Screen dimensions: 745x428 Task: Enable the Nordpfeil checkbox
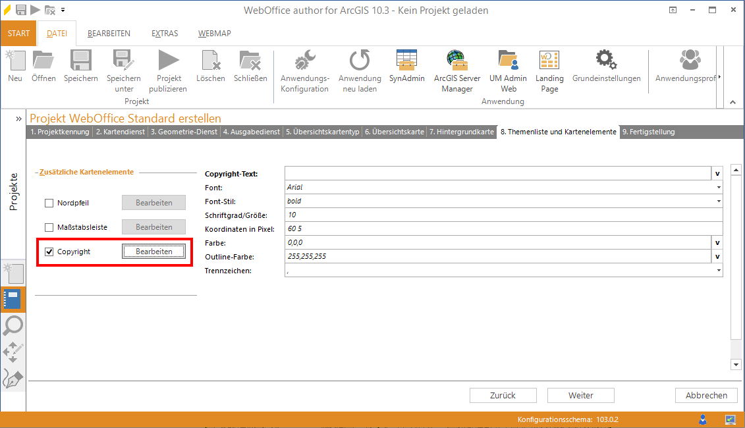point(49,203)
